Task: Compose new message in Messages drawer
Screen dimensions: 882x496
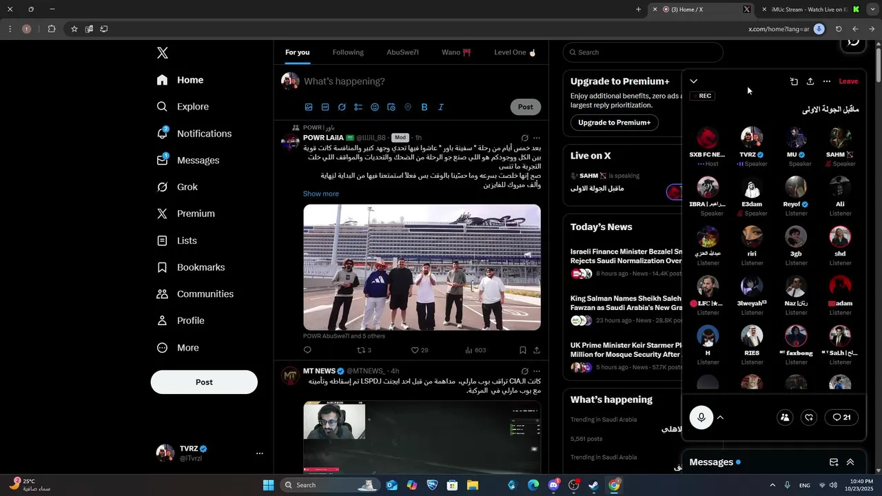Action: tap(834, 462)
